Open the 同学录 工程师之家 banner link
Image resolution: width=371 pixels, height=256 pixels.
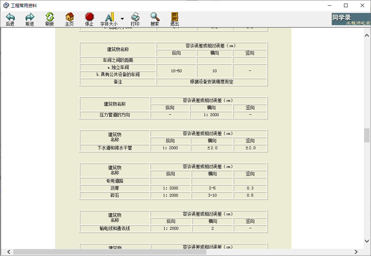[x=351, y=19]
